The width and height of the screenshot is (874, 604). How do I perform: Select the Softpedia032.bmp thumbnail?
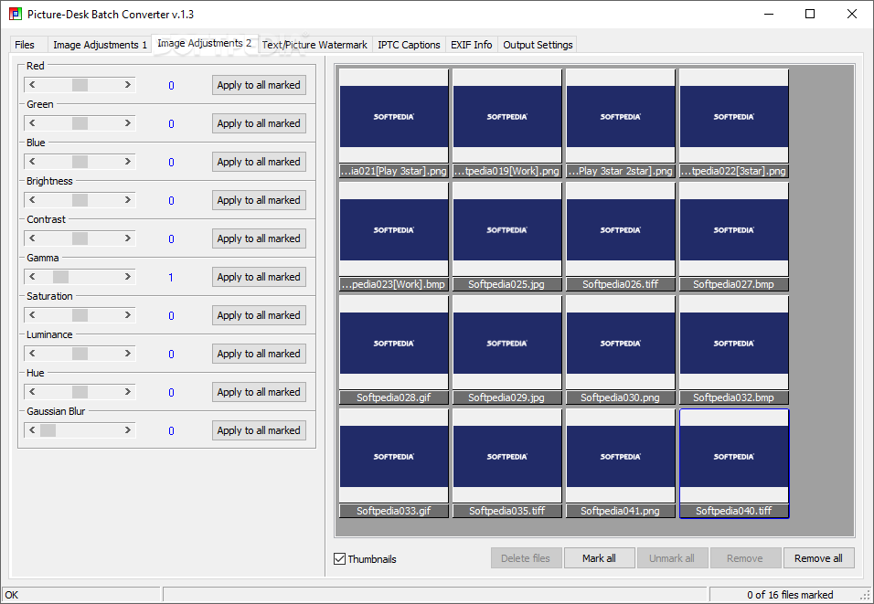click(733, 349)
